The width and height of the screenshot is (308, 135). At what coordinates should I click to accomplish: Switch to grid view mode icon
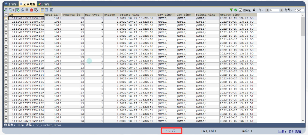point(42,10)
